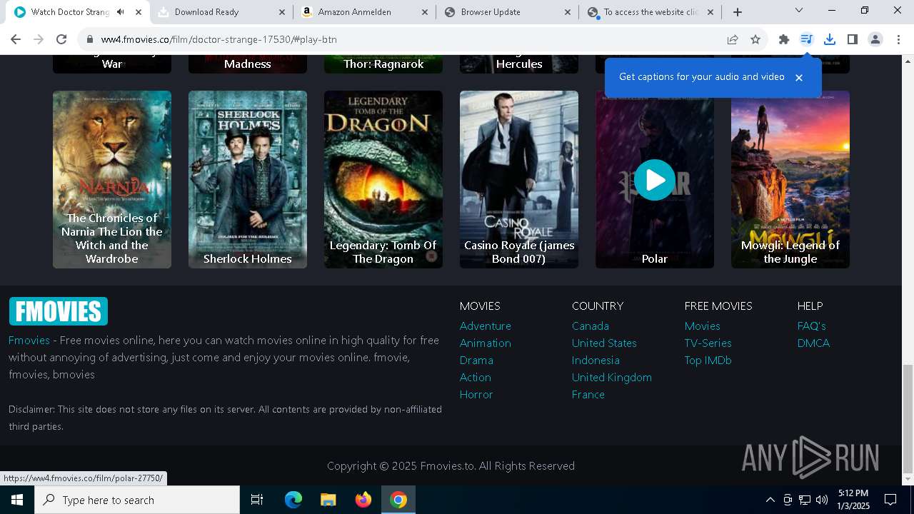This screenshot has height=514, width=914.
Task: Open File Explorer from taskbar
Action: pos(328,500)
